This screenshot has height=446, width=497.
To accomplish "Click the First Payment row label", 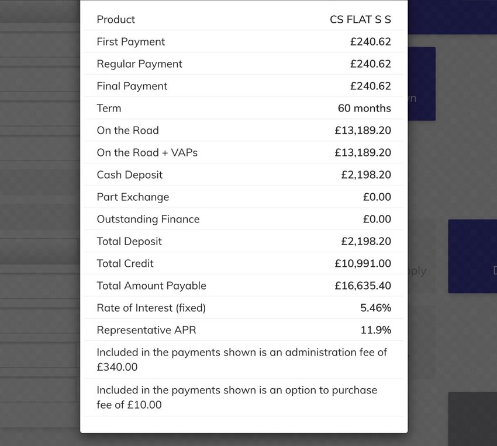I will tap(130, 42).
